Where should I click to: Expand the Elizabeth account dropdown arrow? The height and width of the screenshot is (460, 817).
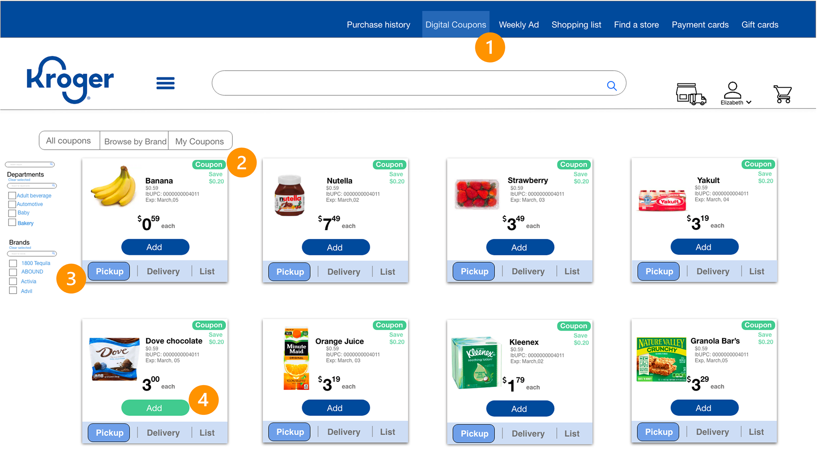(749, 103)
